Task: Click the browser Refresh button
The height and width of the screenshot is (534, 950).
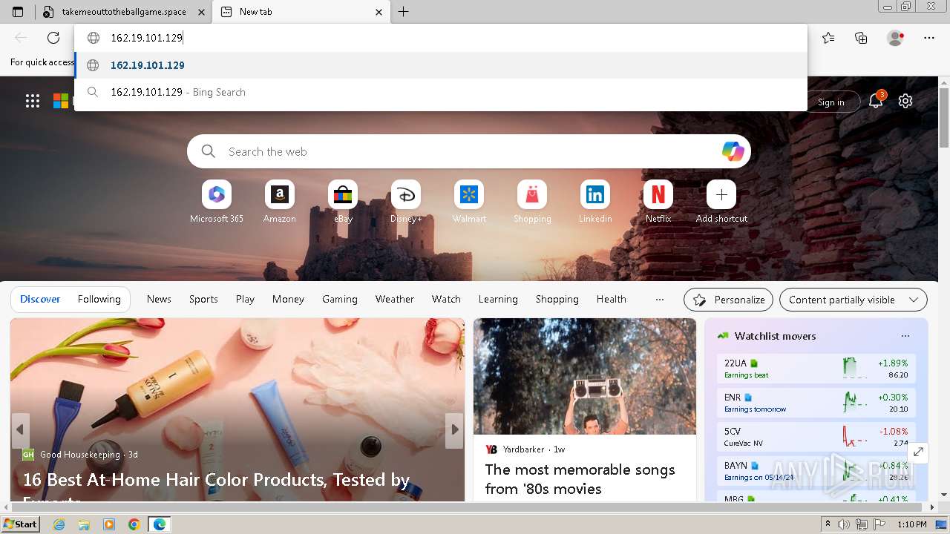Action: (x=53, y=38)
